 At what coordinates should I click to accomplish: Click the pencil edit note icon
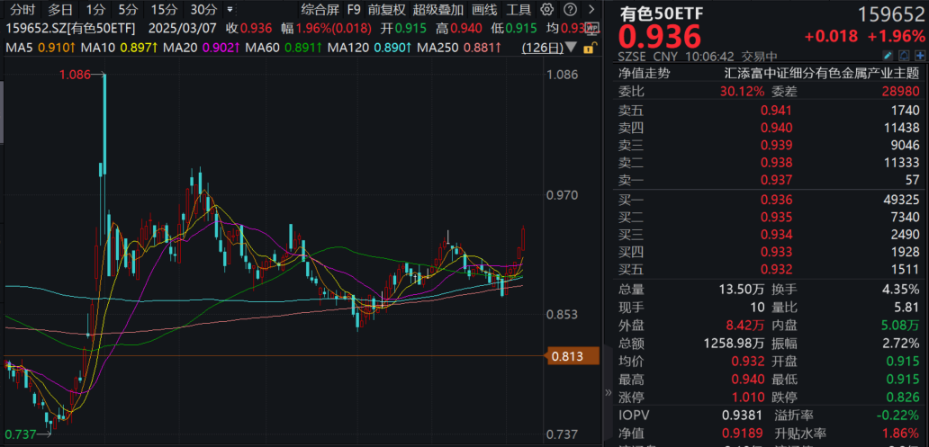[888, 57]
